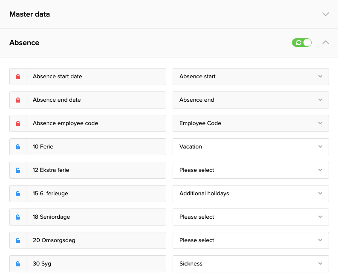Image resolution: width=338 pixels, height=277 pixels.
Task: Open the Additional holidays dropdown
Action: [x=251, y=194]
